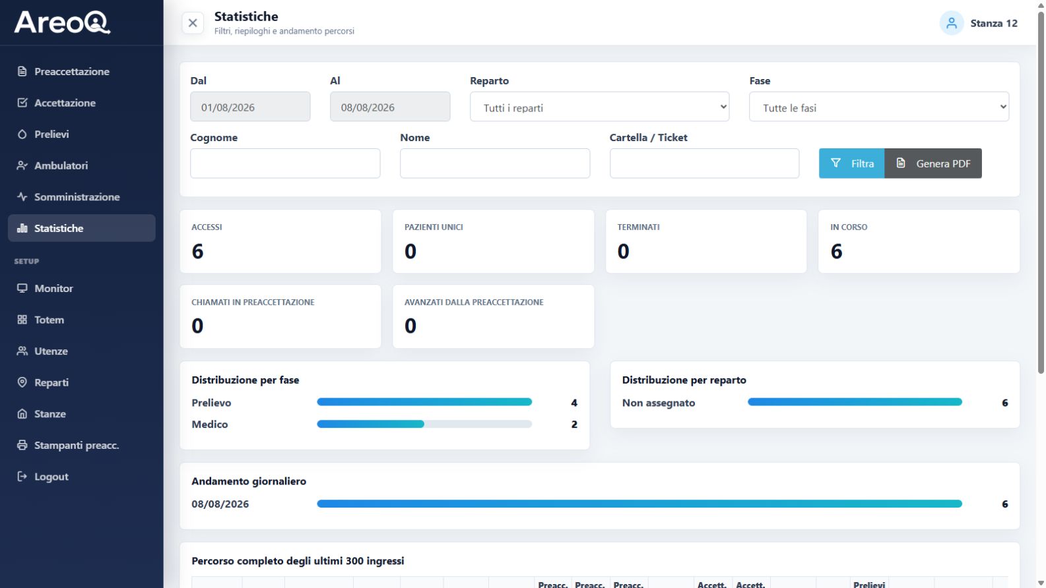The width and height of the screenshot is (1046, 588).
Task: Focus the Cartella / Ticket input
Action: coord(704,163)
